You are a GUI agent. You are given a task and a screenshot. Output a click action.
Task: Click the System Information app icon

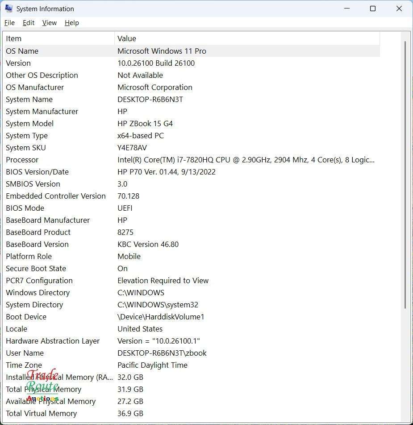[x=8, y=8]
